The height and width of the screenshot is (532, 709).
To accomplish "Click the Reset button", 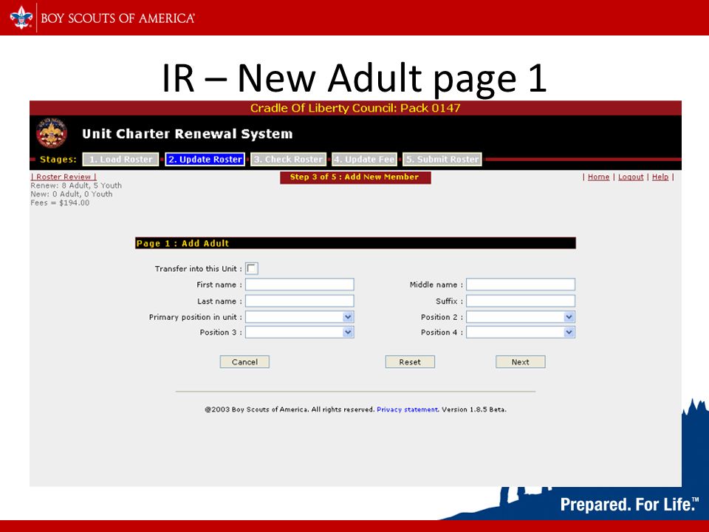I will pyautogui.click(x=410, y=362).
